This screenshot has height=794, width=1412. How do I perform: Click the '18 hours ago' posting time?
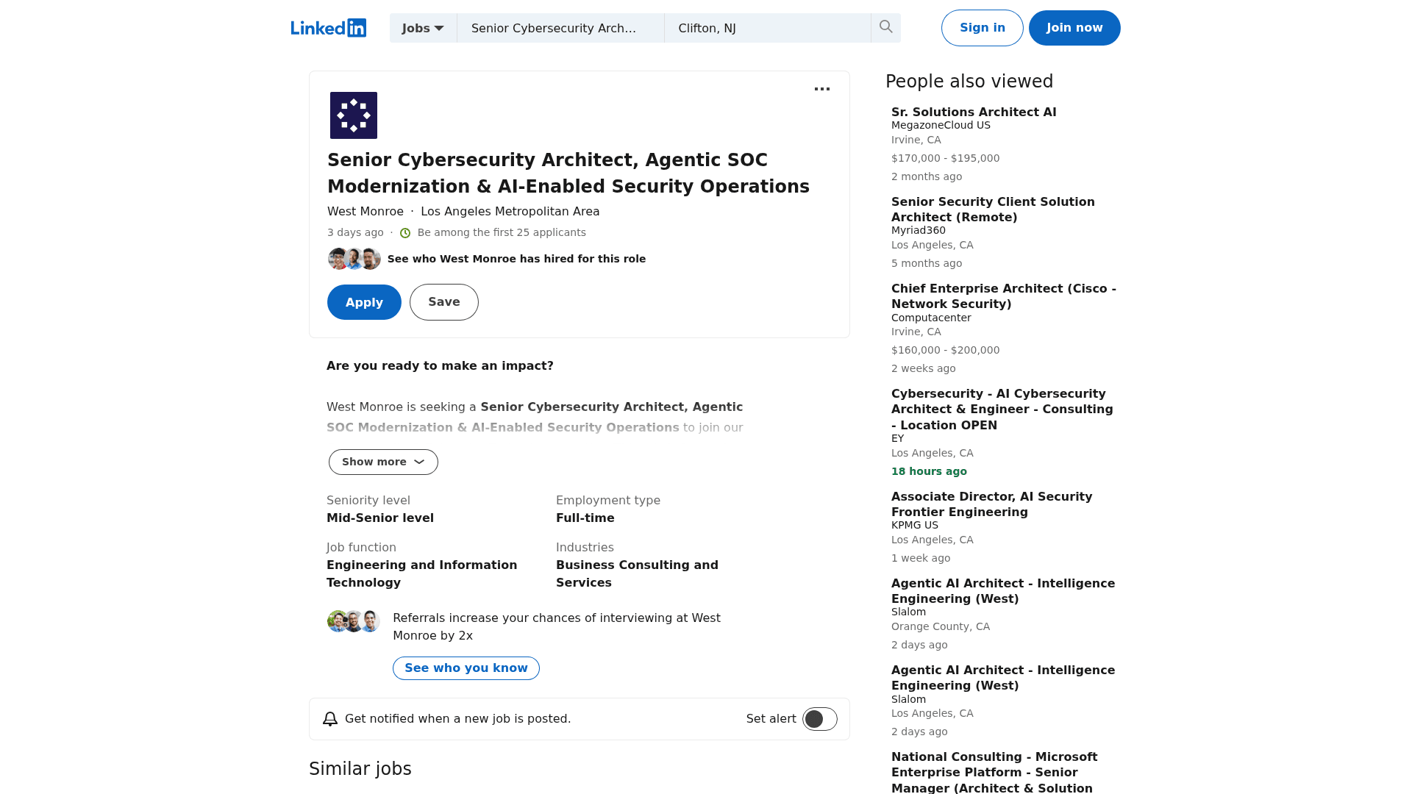(930, 472)
